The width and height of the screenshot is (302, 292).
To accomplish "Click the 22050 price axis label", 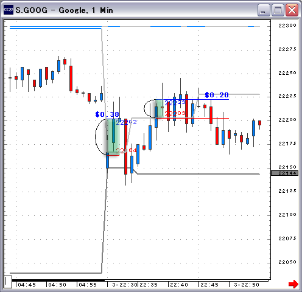I will [287, 262].
